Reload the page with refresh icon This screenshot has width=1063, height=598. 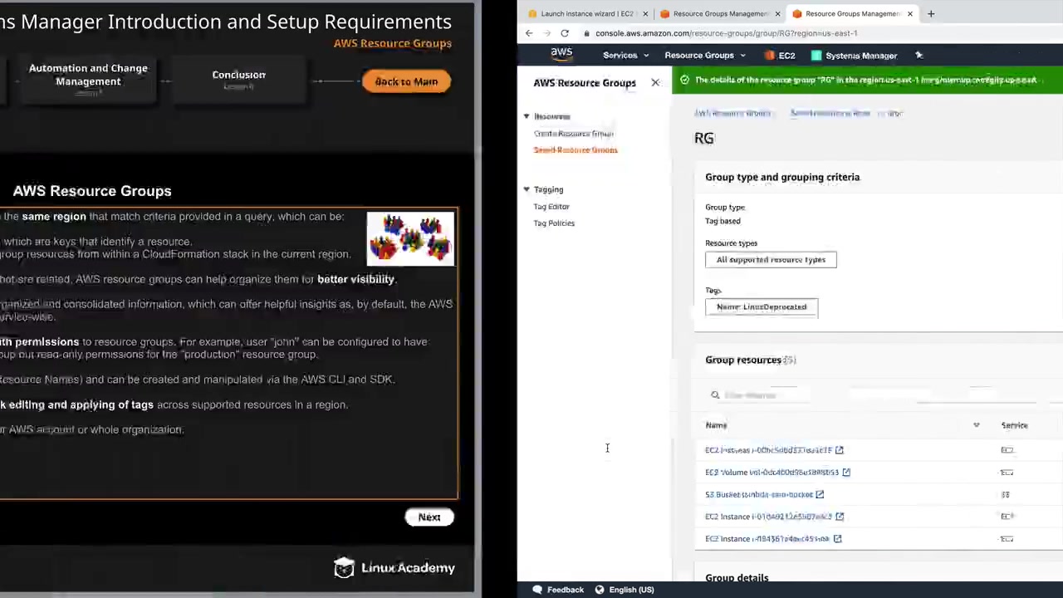coord(565,33)
